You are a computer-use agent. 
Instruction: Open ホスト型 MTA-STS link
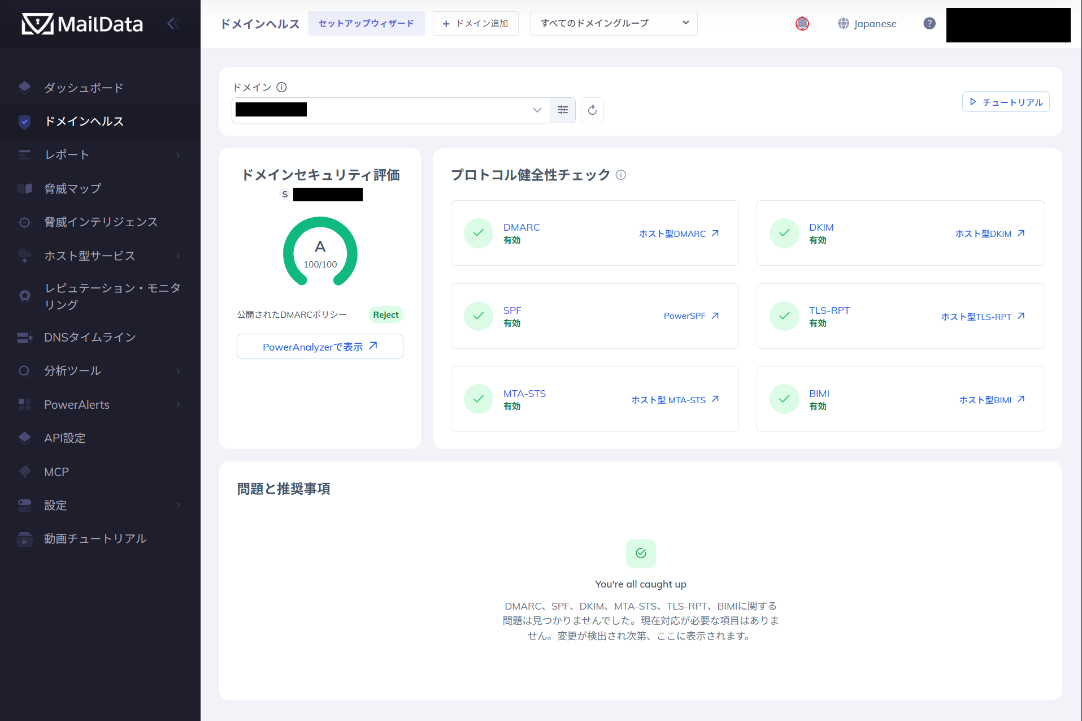point(675,400)
